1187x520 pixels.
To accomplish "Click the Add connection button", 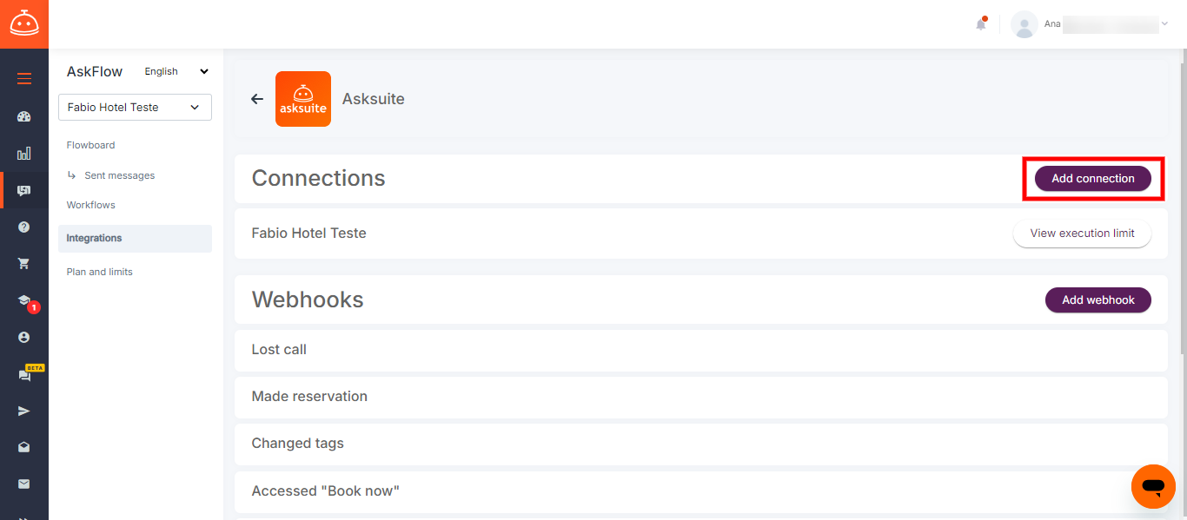I will click(1093, 178).
